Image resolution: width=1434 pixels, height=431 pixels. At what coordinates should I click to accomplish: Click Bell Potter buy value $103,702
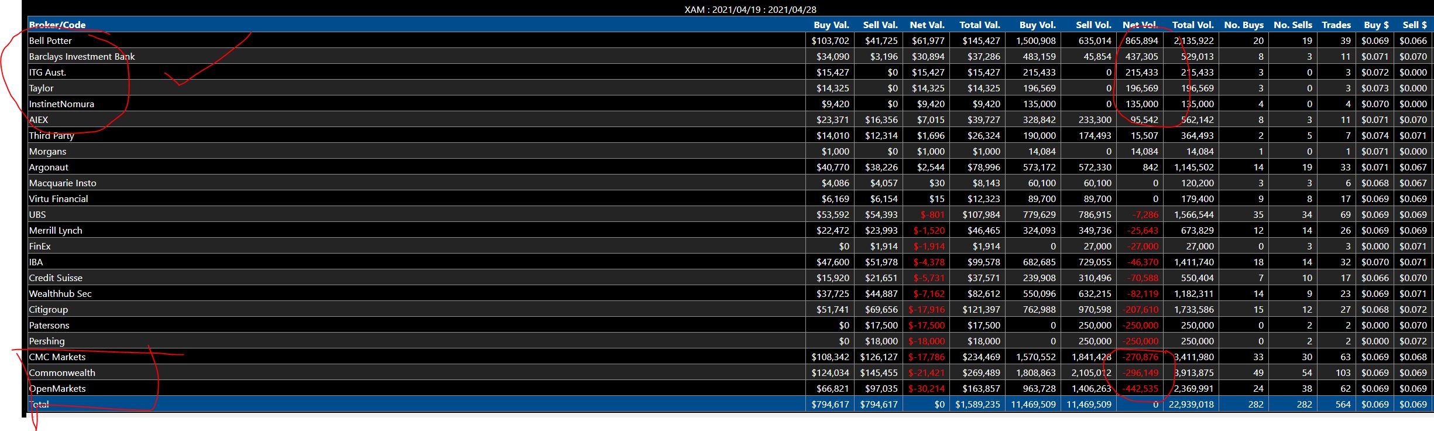831,40
